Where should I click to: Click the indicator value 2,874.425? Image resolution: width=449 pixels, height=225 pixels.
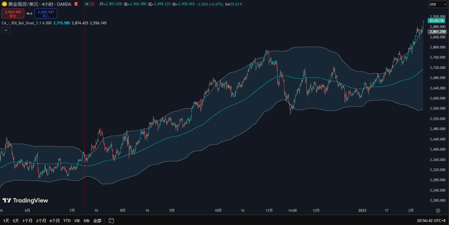point(80,23)
